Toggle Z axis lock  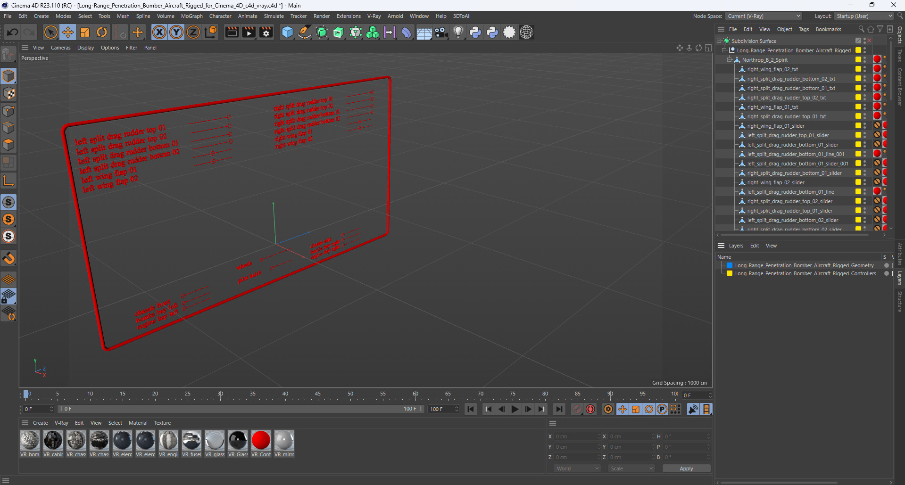(x=193, y=32)
